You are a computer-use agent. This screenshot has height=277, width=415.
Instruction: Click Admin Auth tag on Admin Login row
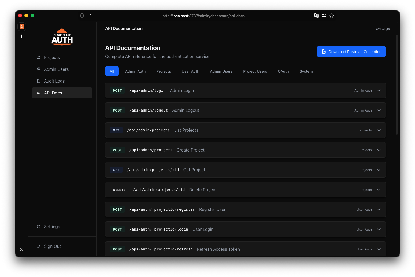pos(363,90)
